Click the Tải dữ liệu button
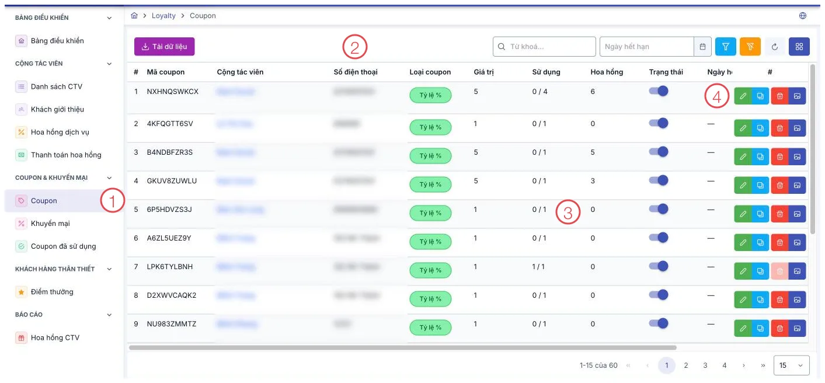The width and height of the screenshot is (825, 383). pos(164,47)
